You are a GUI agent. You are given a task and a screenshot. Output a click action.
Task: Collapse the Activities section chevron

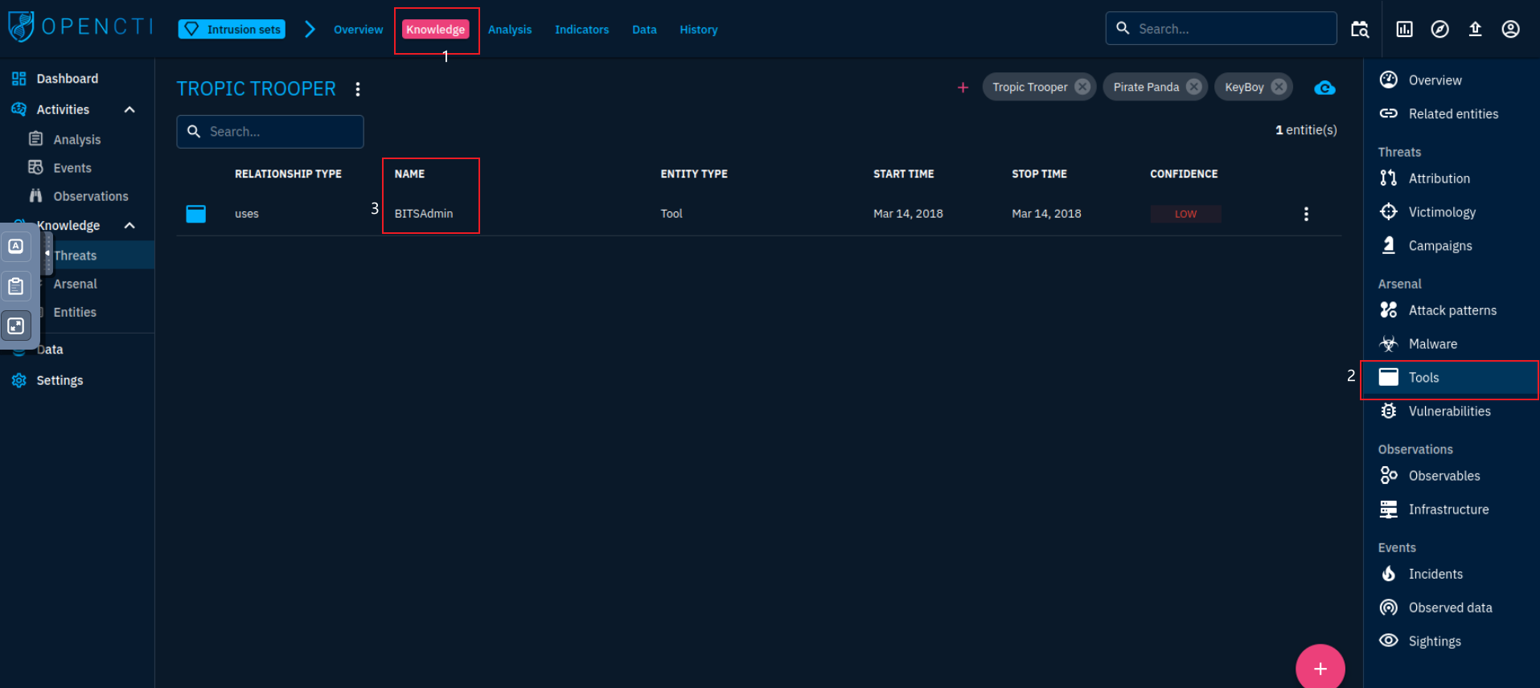click(x=129, y=109)
